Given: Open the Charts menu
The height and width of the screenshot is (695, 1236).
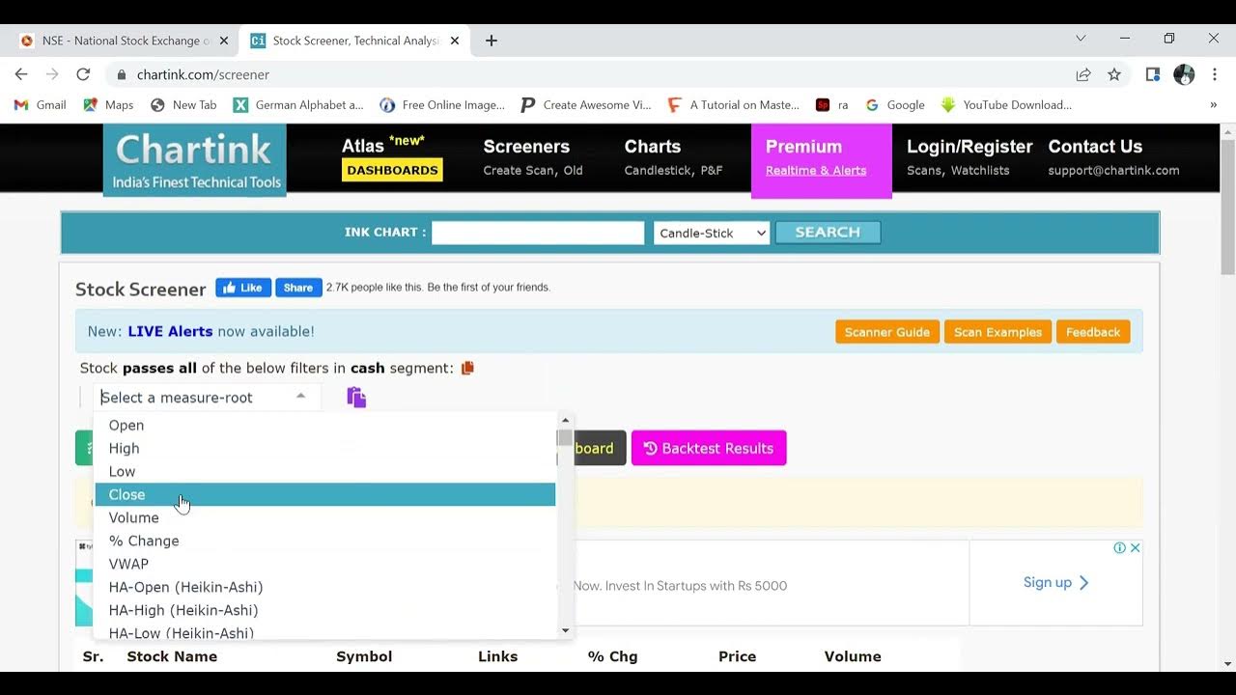Looking at the screenshot, I should 673,158.
